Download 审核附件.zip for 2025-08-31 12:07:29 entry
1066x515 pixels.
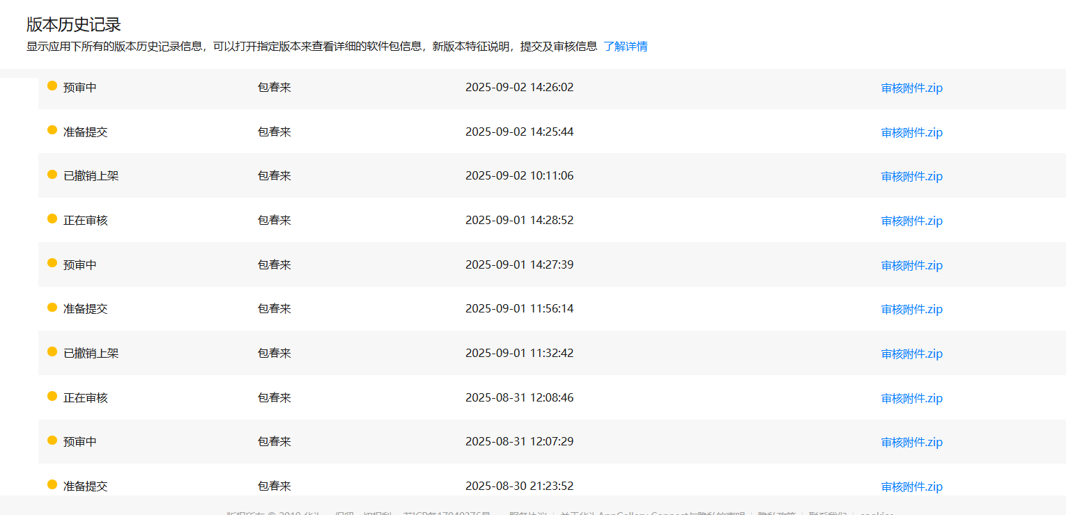911,443
